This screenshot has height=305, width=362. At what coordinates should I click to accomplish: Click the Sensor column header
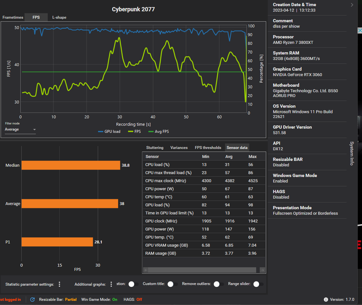click(152, 156)
